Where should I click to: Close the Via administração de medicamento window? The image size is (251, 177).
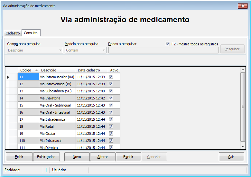[243, 6]
